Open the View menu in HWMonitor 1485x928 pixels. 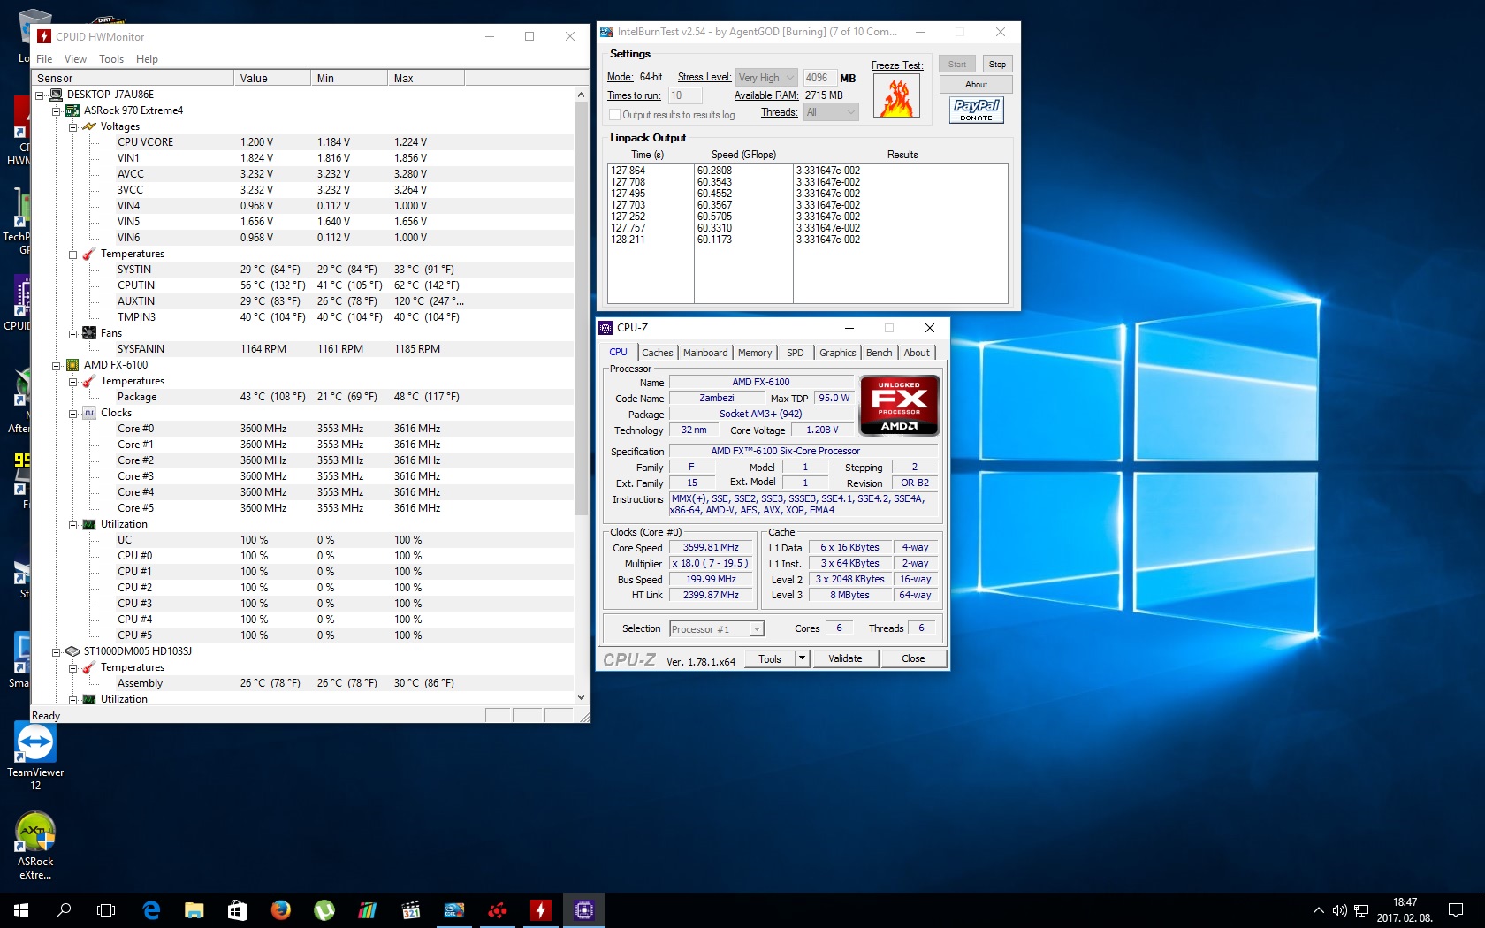[75, 59]
